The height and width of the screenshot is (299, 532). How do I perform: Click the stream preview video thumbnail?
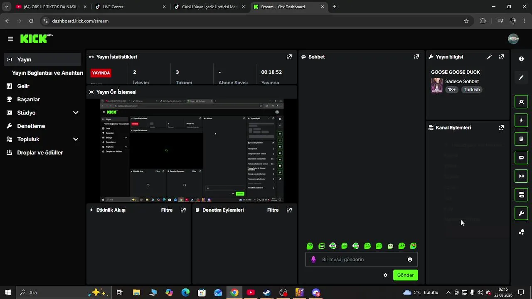[x=192, y=151]
